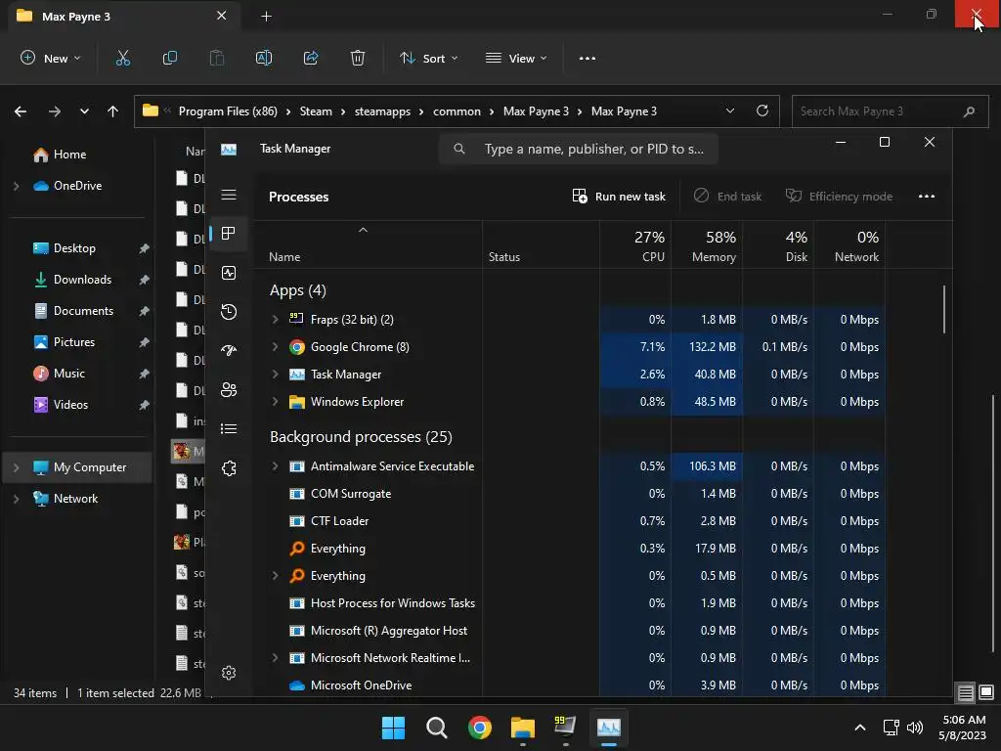Click the Search Max Payne 3 box
This screenshot has width=1001, height=751.
click(890, 111)
